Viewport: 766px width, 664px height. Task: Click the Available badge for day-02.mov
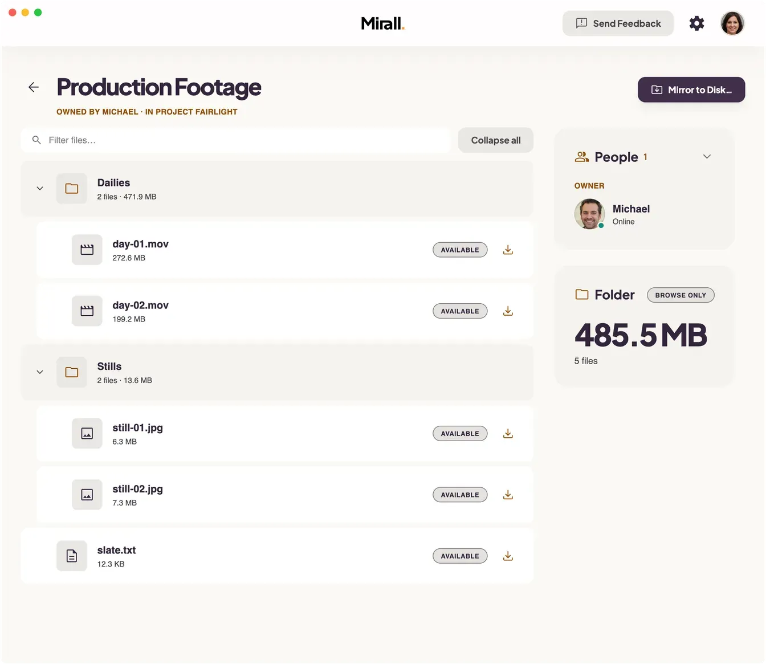pyautogui.click(x=460, y=311)
